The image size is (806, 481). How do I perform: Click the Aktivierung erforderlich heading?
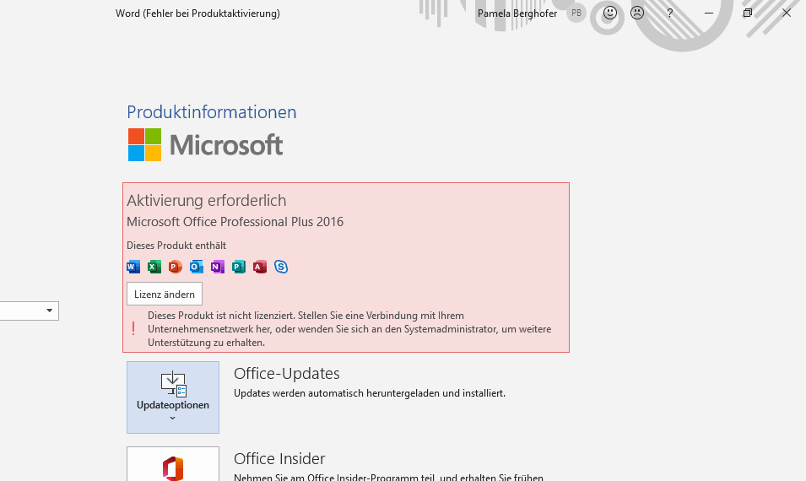(207, 201)
